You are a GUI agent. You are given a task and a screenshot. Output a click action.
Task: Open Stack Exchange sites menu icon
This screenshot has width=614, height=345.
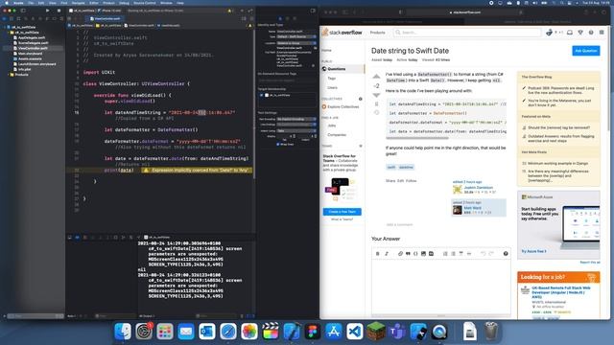(x=602, y=33)
